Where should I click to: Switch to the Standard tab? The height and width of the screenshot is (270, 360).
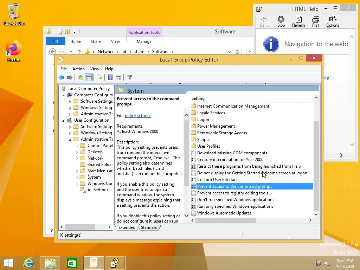(x=149, y=227)
